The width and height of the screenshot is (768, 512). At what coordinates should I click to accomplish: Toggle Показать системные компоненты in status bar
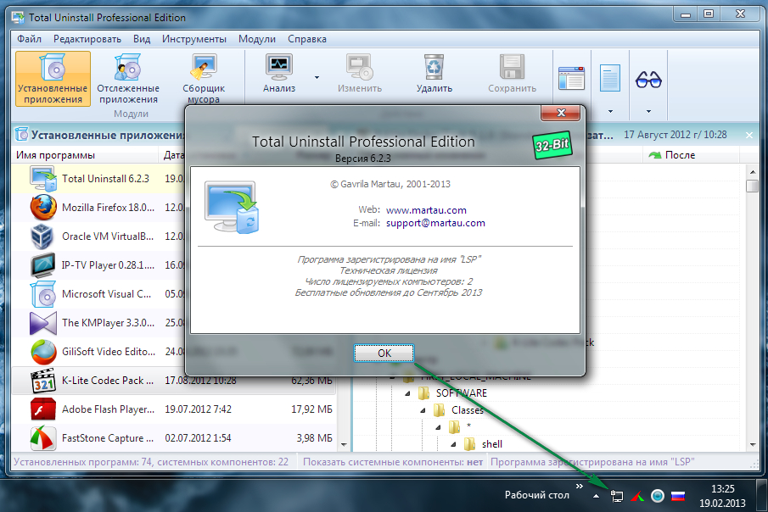point(393,462)
